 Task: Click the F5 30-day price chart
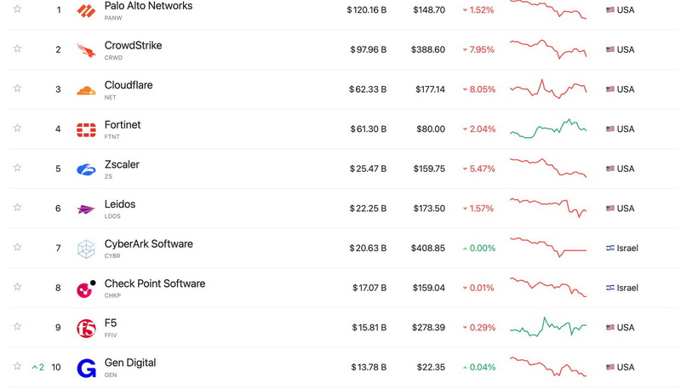pos(548,327)
